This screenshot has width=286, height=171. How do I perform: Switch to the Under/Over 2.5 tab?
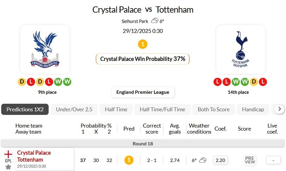(x=74, y=109)
